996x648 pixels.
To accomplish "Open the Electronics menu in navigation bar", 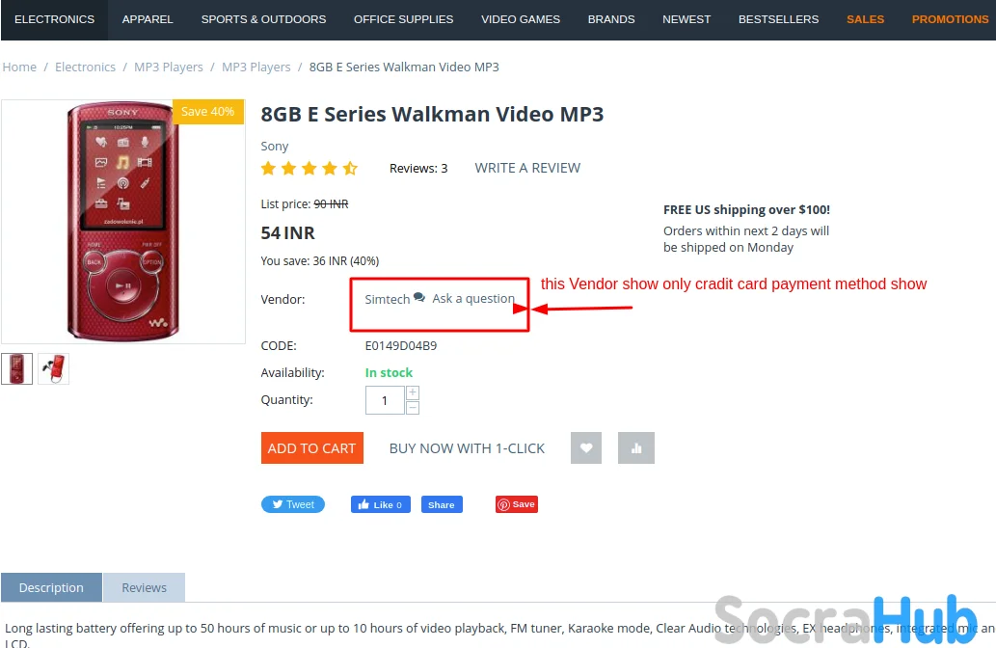I will click(x=55, y=19).
